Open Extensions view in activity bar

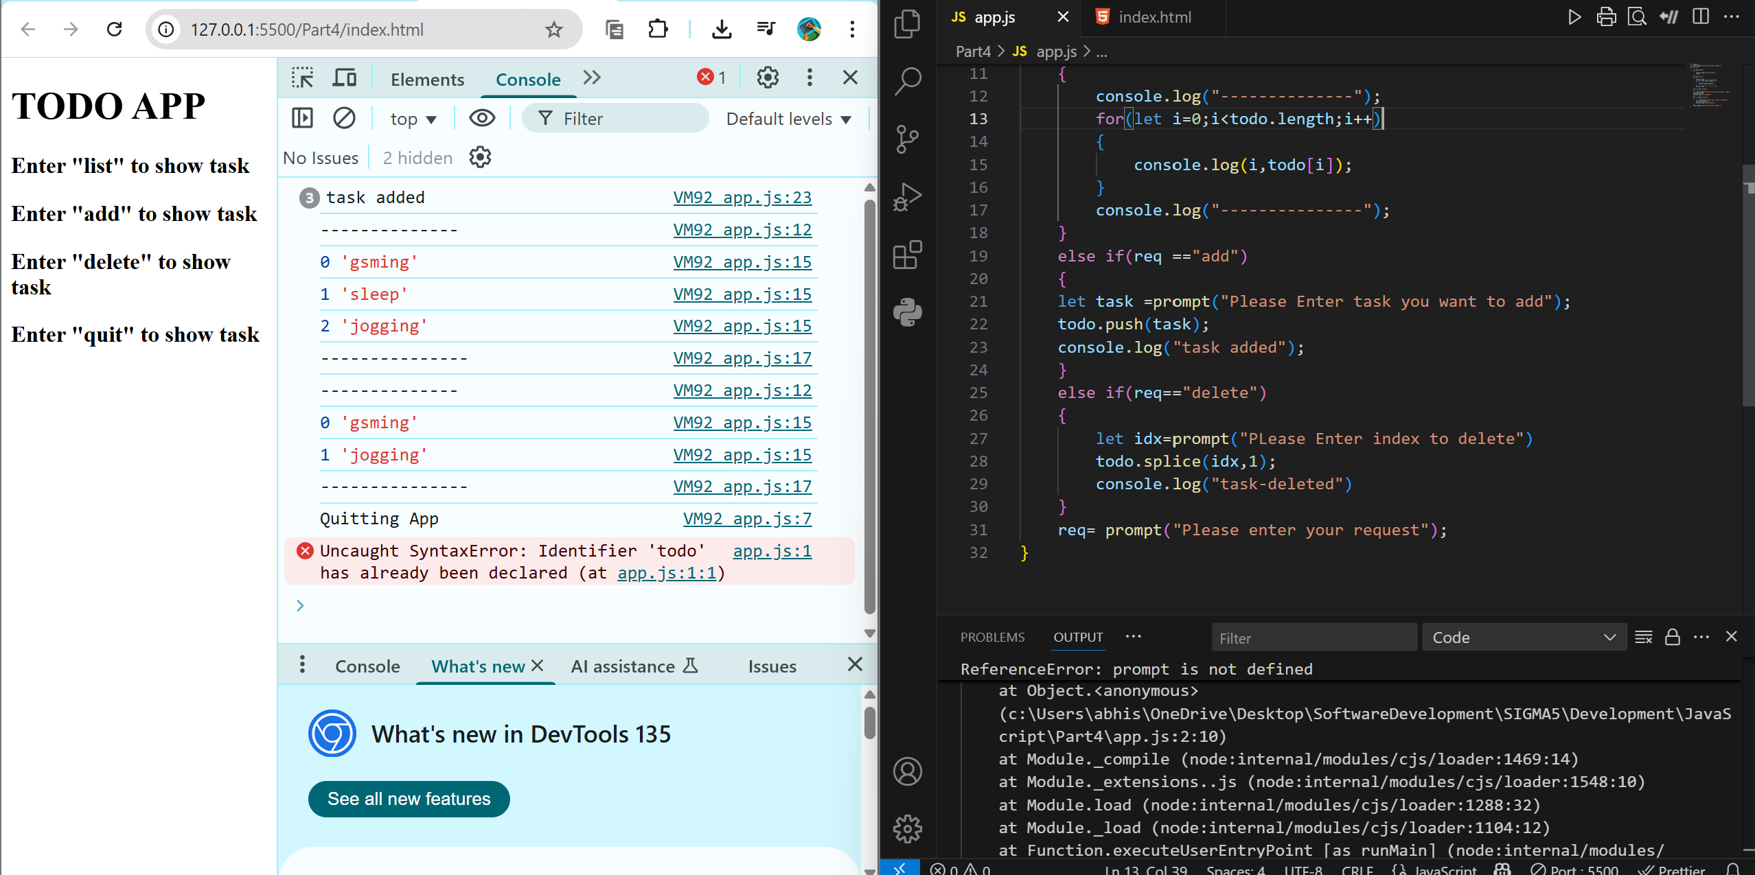(907, 255)
